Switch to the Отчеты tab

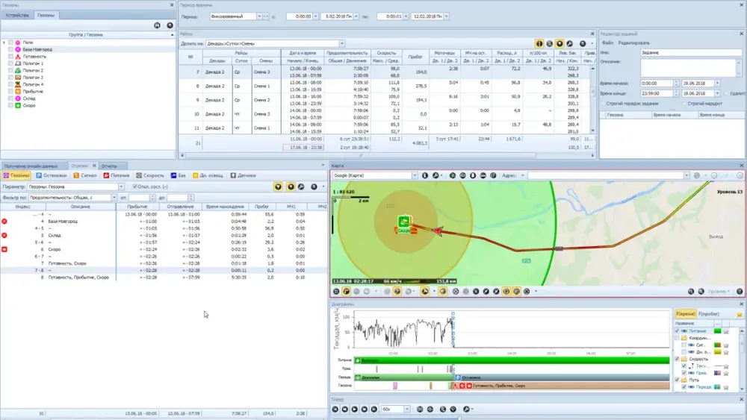tap(109, 166)
